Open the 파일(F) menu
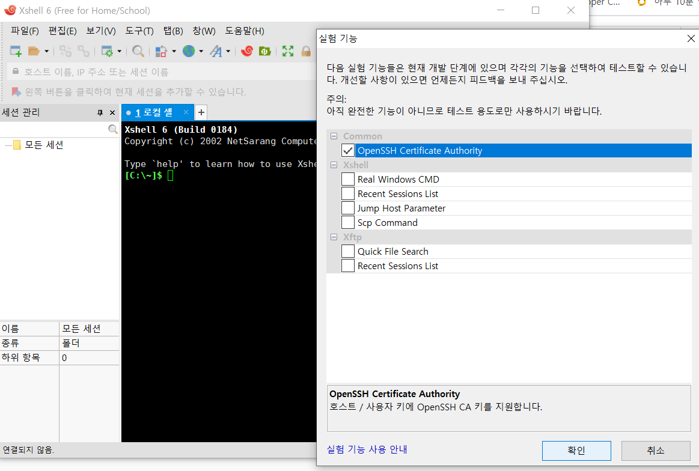Image resolution: width=699 pixels, height=471 pixels. point(25,31)
